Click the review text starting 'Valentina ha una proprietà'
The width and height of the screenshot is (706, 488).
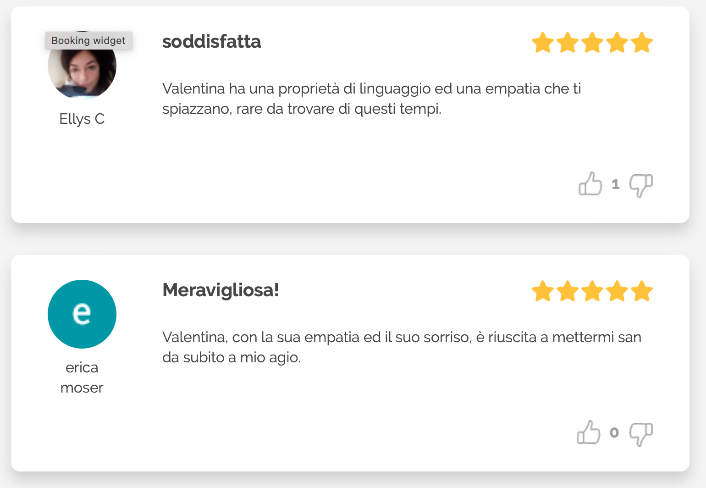[371, 99]
